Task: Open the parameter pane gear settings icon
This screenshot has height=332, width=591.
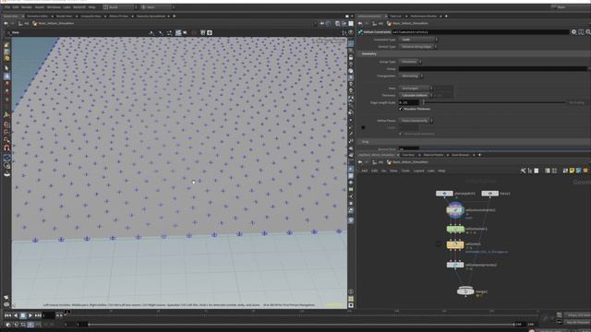Action: (x=573, y=32)
